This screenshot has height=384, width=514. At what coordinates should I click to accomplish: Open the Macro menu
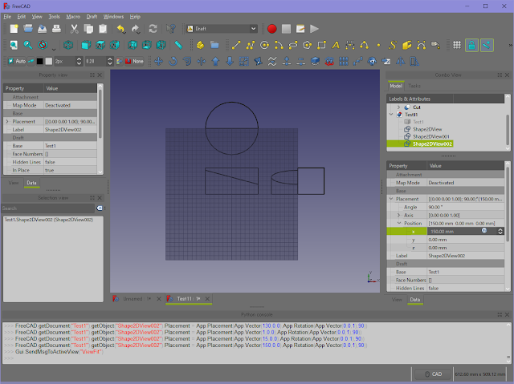[x=73, y=16]
